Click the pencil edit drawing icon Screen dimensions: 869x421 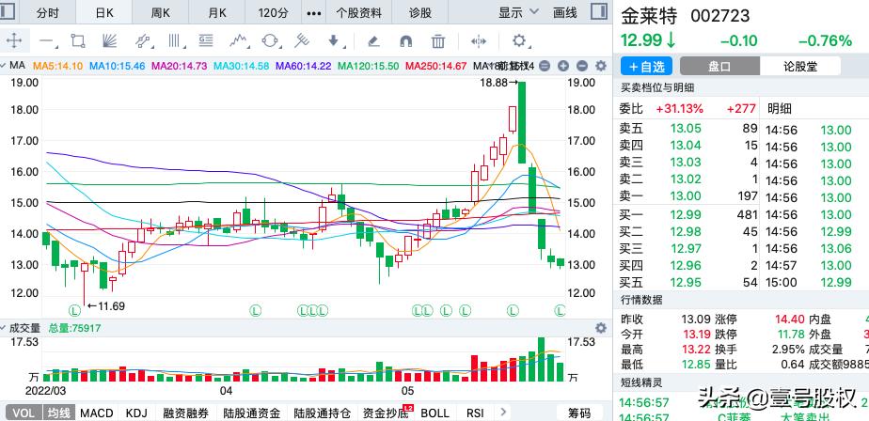(x=373, y=41)
